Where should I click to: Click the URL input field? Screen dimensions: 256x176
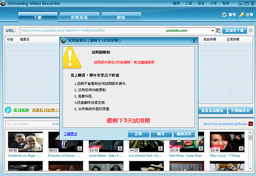(93, 31)
